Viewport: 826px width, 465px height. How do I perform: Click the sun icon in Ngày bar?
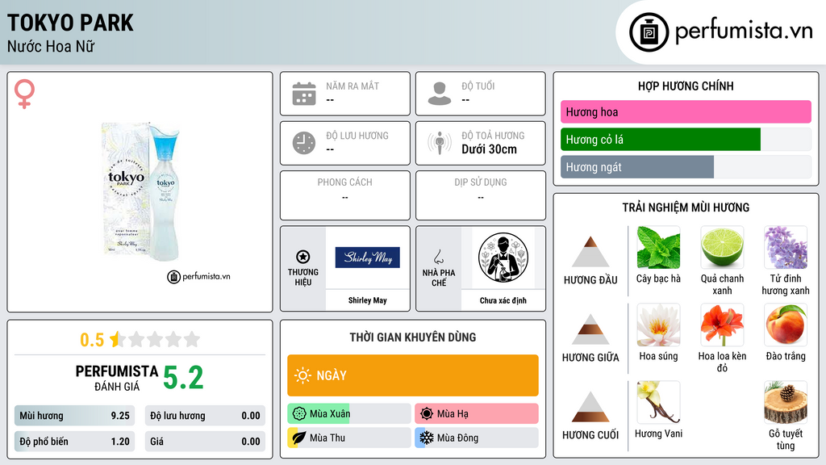pyautogui.click(x=302, y=375)
